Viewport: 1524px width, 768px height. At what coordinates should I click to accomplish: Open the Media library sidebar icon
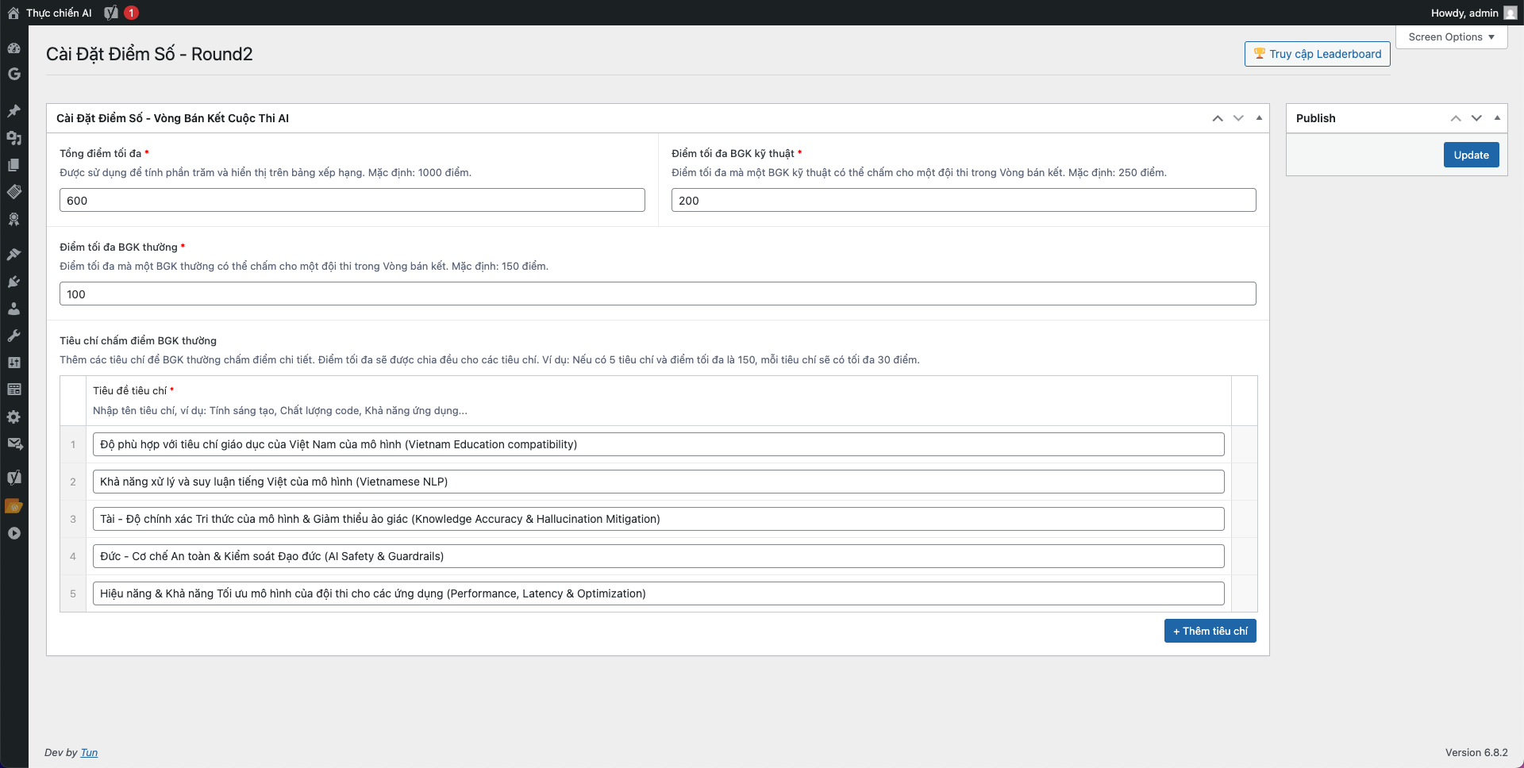click(13, 138)
